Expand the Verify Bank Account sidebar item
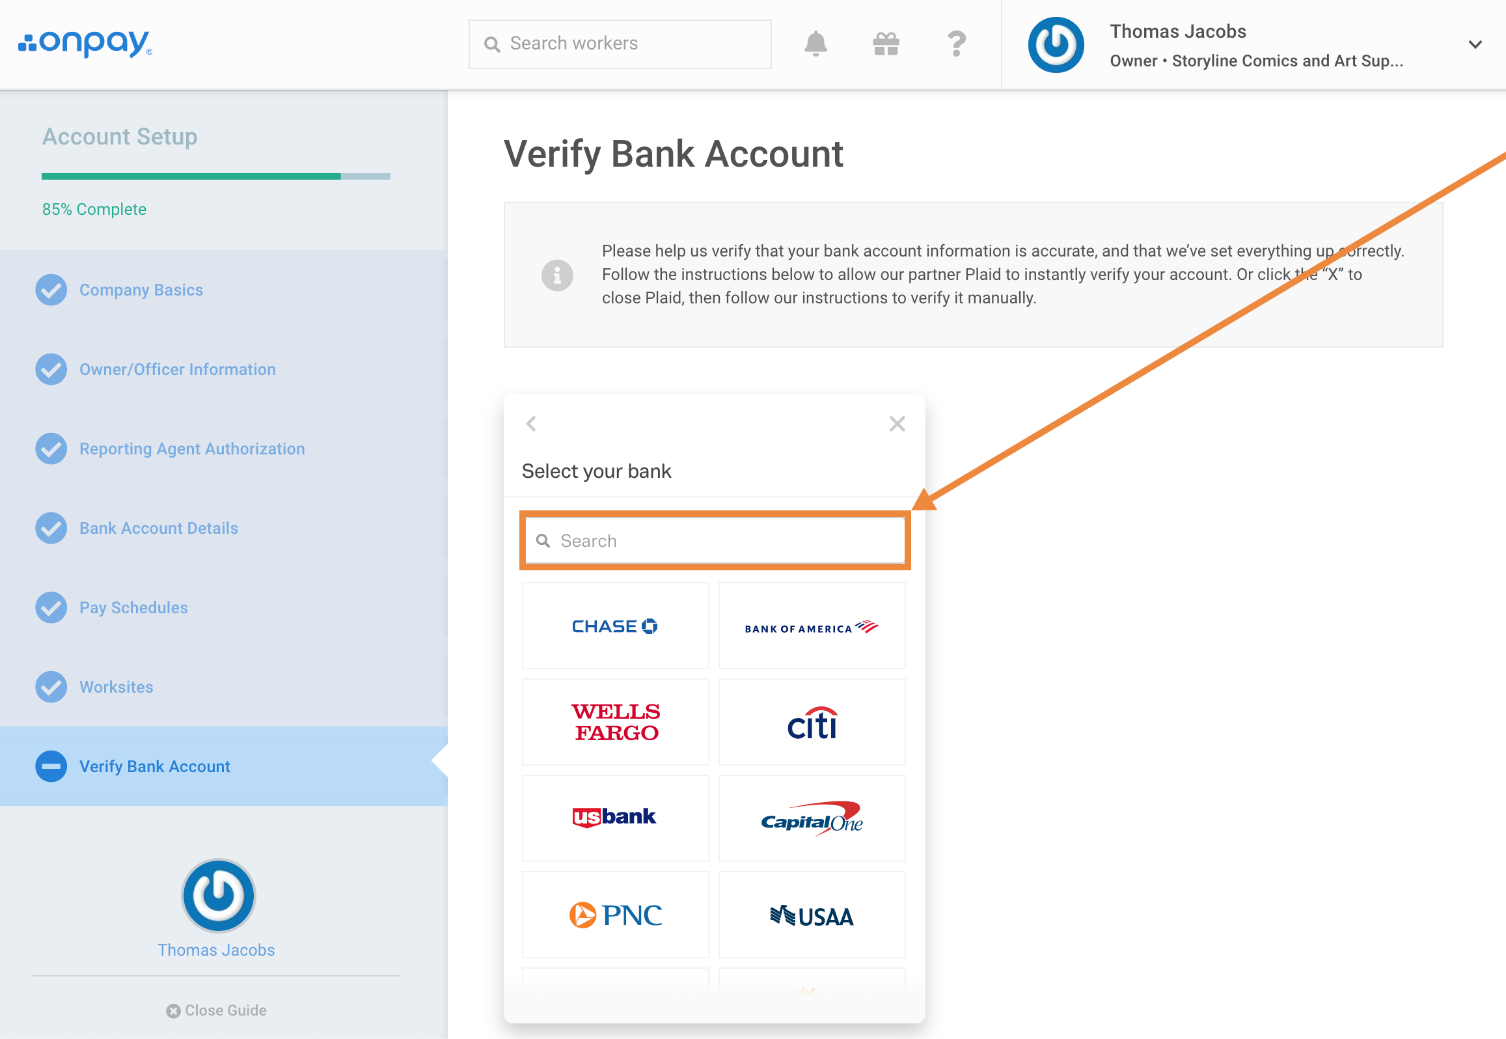The height and width of the screenshot is (1039, 1506). [156, 767]
